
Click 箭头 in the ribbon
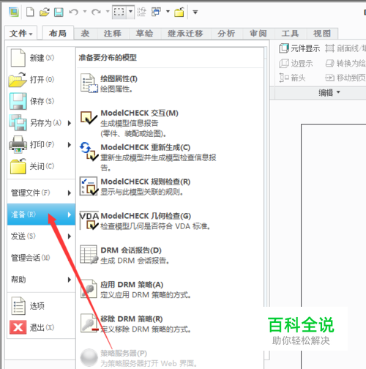pos(292,78)
